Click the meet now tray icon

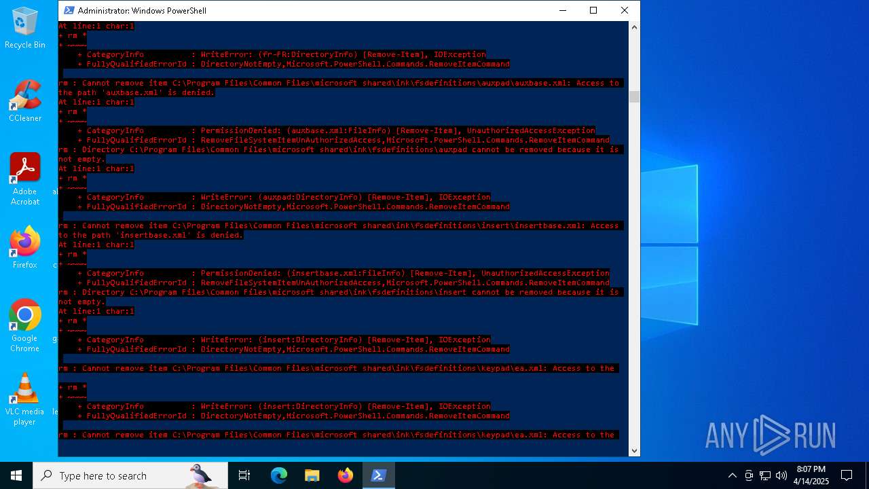[x=749, y=475]
